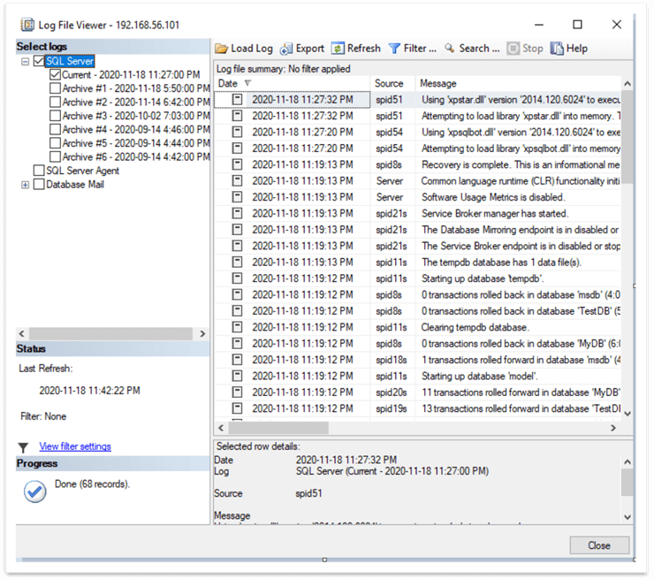
Task: Select row with source spid18s
Action: (x=417, y=360)
